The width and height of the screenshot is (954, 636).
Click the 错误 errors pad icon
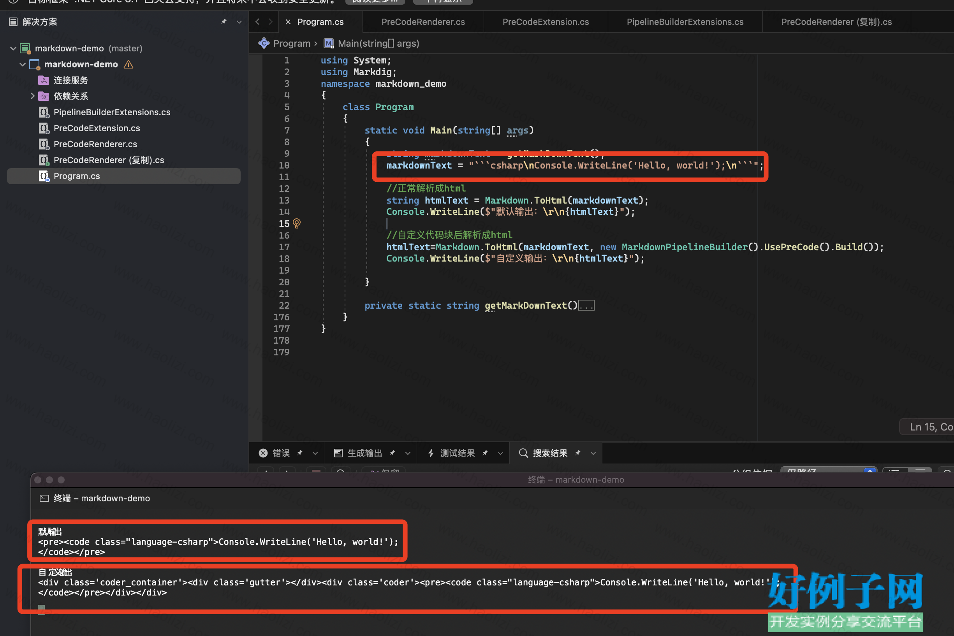pos(263,453)
